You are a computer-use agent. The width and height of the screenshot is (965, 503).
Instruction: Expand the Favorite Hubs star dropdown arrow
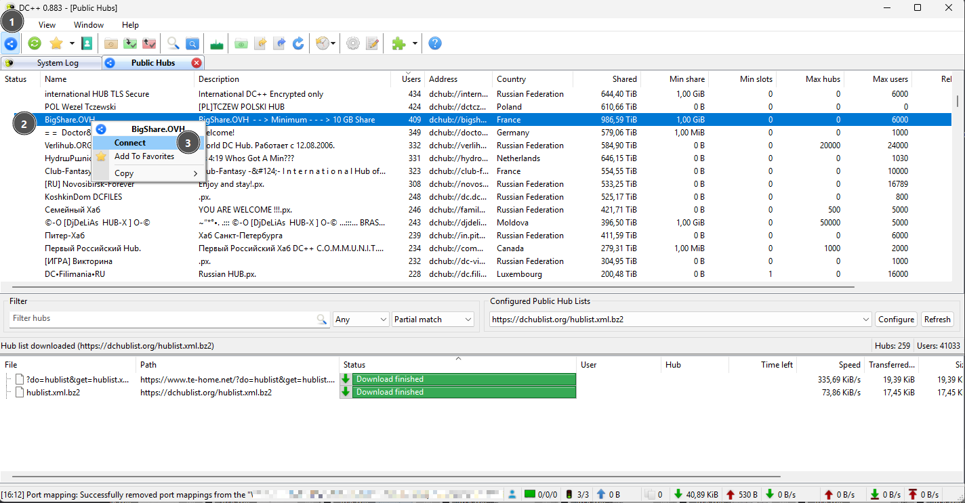pyautogui.click(x=72, y=44)
